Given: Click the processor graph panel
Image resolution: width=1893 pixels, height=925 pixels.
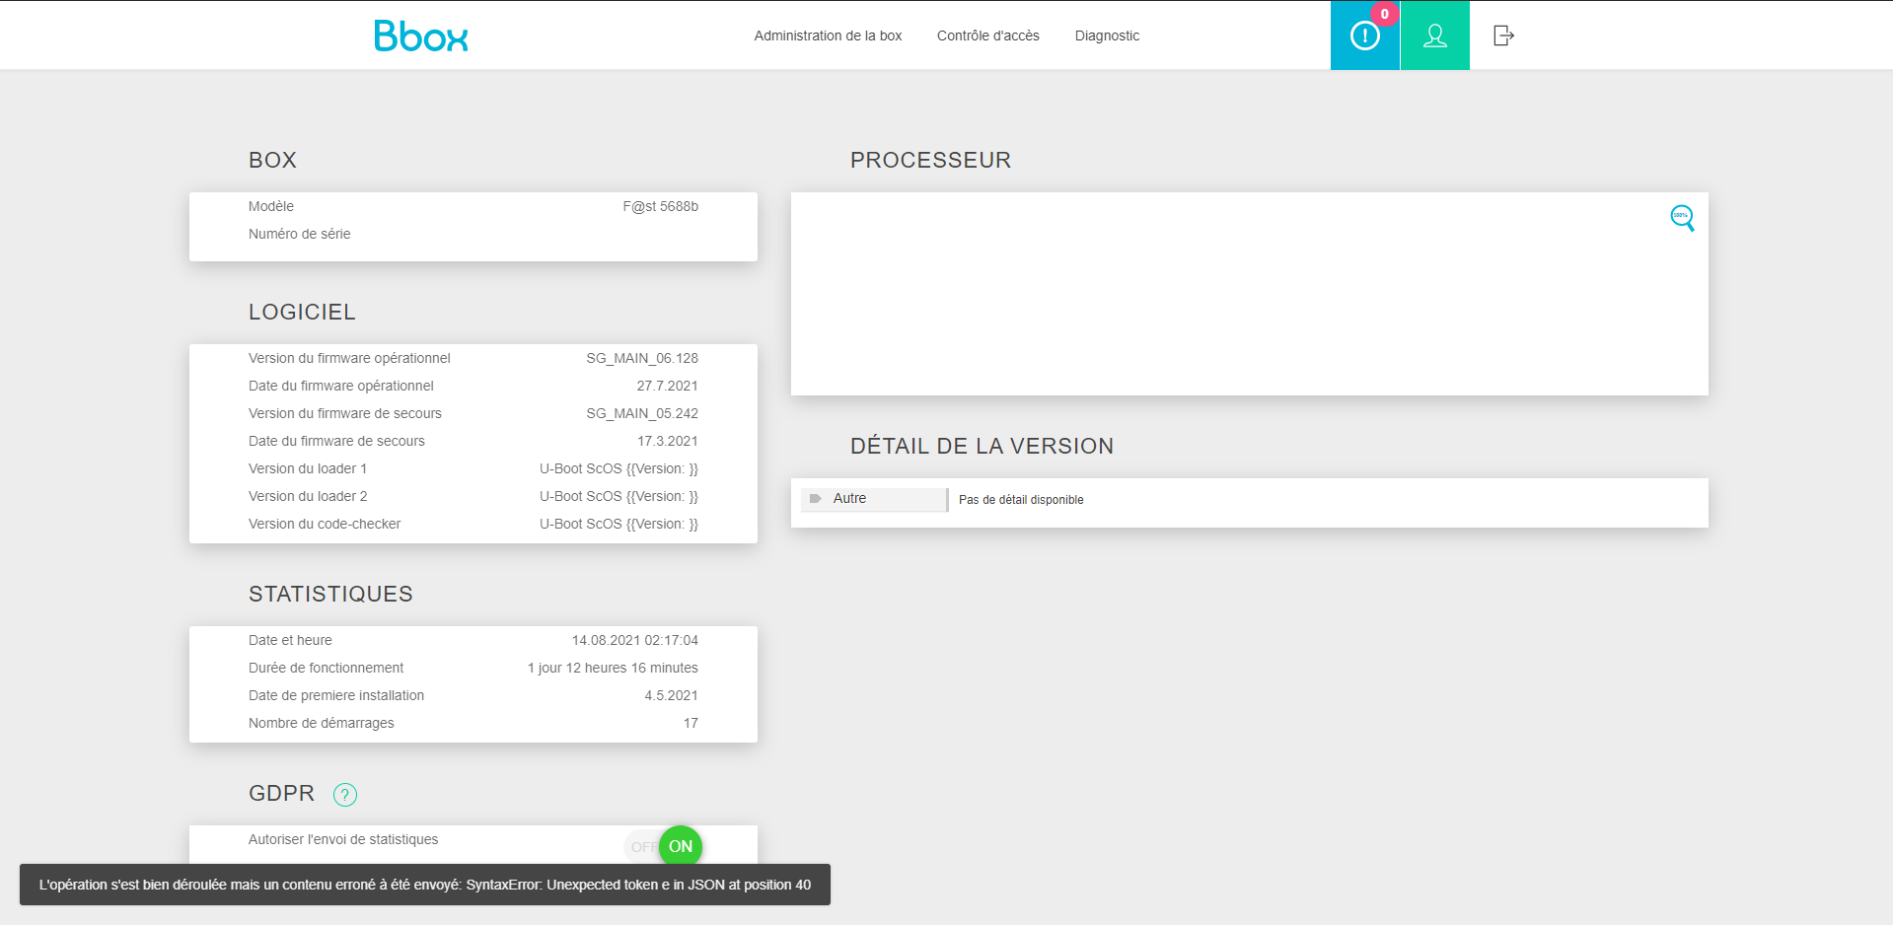Looking at the screenshot, I should click(1250, 294).
